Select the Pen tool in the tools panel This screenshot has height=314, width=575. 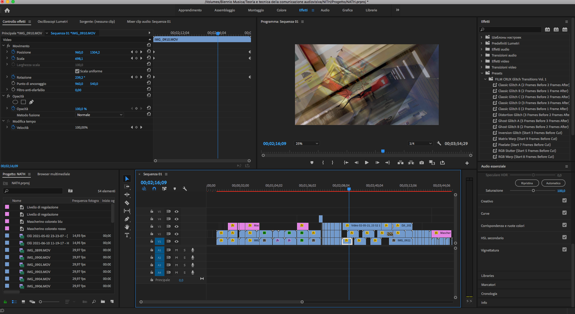127,219
